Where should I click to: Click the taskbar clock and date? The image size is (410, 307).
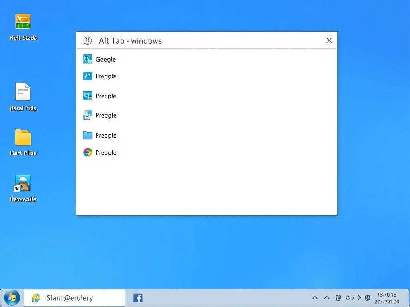[387, 298]
